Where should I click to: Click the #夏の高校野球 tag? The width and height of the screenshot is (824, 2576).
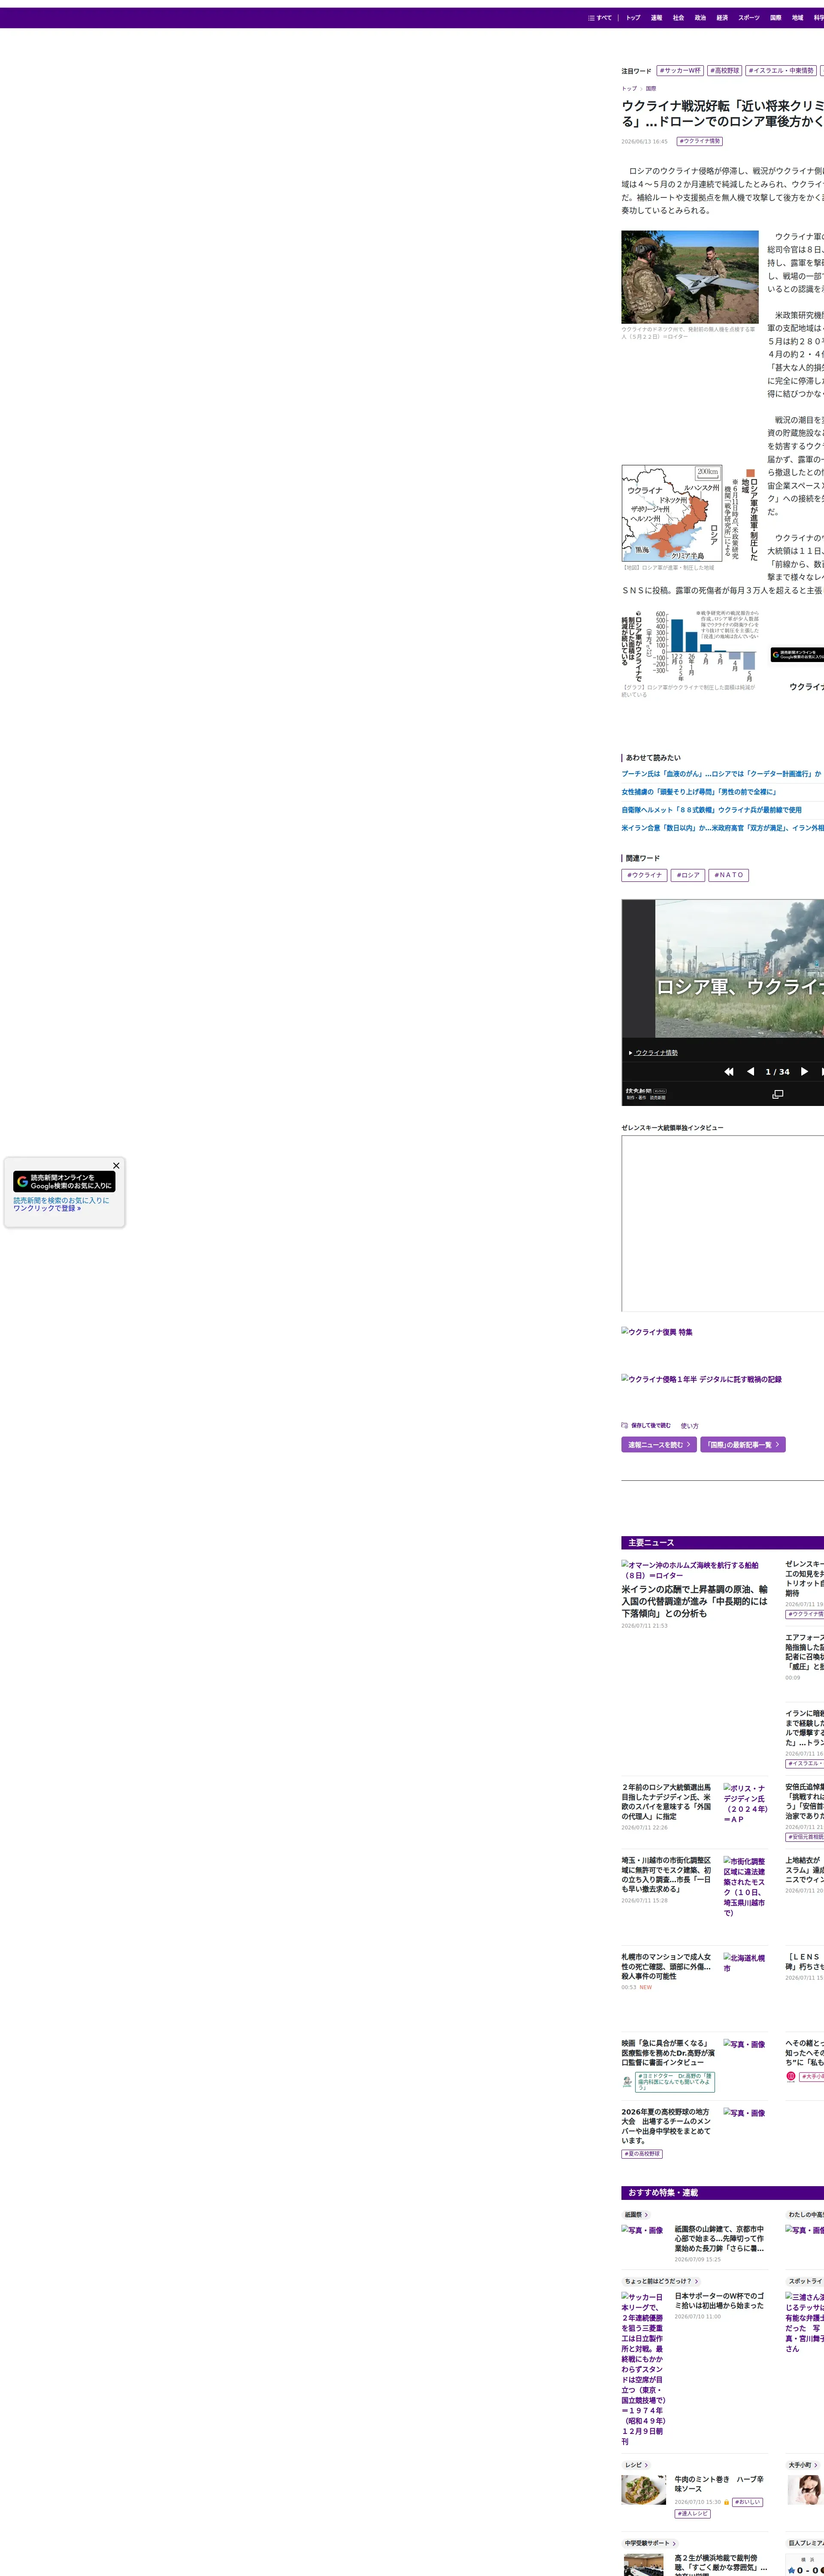tap(642, 2154)
